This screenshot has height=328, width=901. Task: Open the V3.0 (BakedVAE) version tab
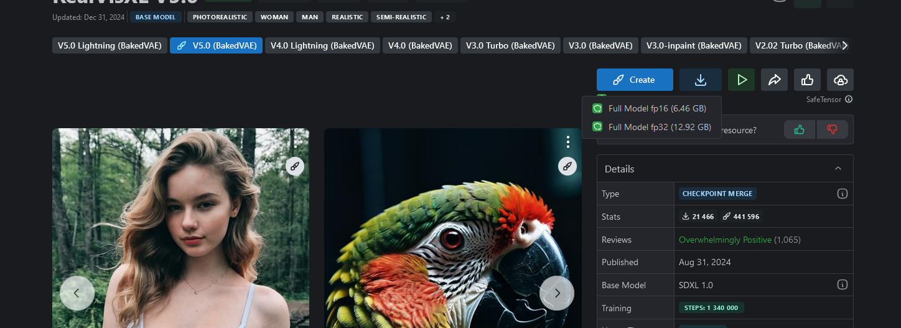point(600,45)
